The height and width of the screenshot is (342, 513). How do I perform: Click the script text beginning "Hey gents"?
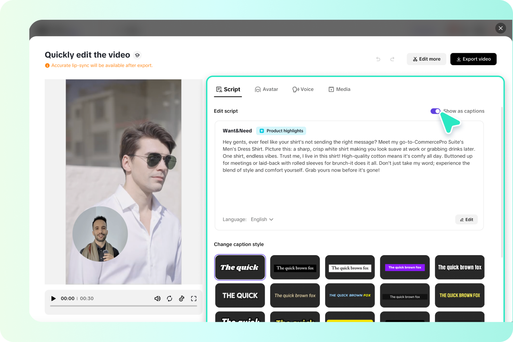(349, 156)
